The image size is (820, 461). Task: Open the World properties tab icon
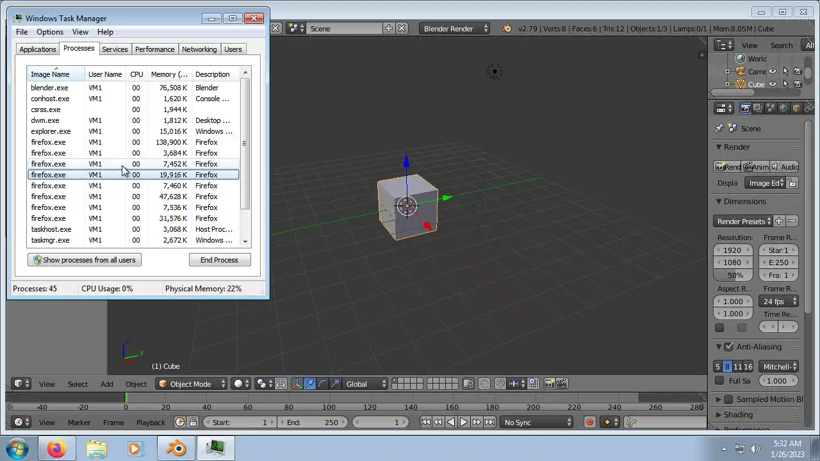[783, 109]
